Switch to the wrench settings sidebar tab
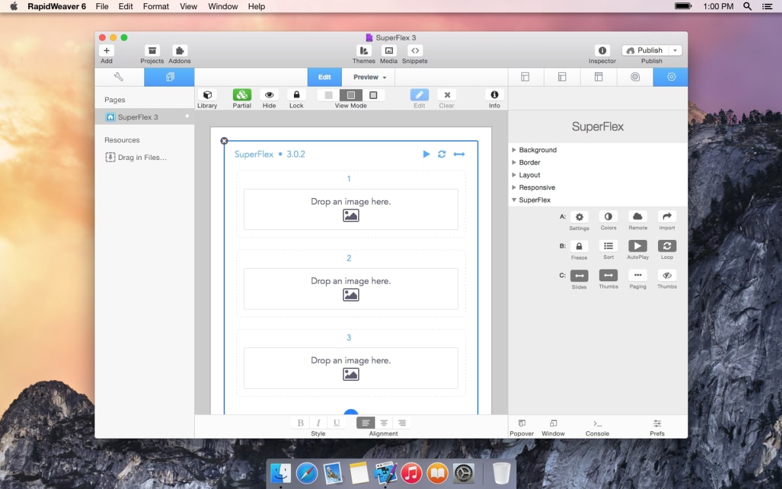Screen dimensions: 782x489 click(x=119, y=77)
